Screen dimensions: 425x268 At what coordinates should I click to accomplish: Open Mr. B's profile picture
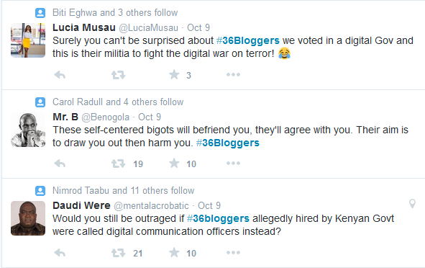coord(28,130)
